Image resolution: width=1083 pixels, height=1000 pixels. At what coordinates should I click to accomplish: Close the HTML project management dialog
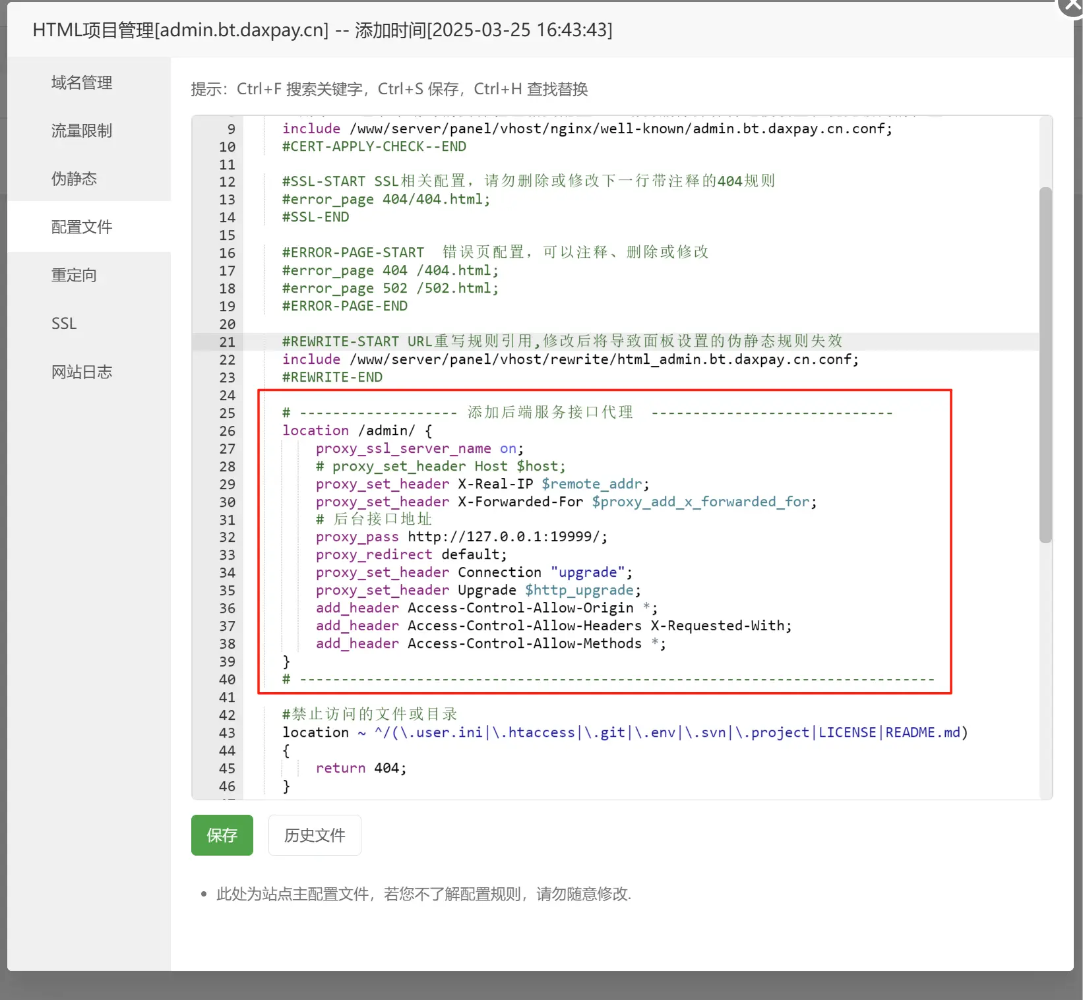1071,5
